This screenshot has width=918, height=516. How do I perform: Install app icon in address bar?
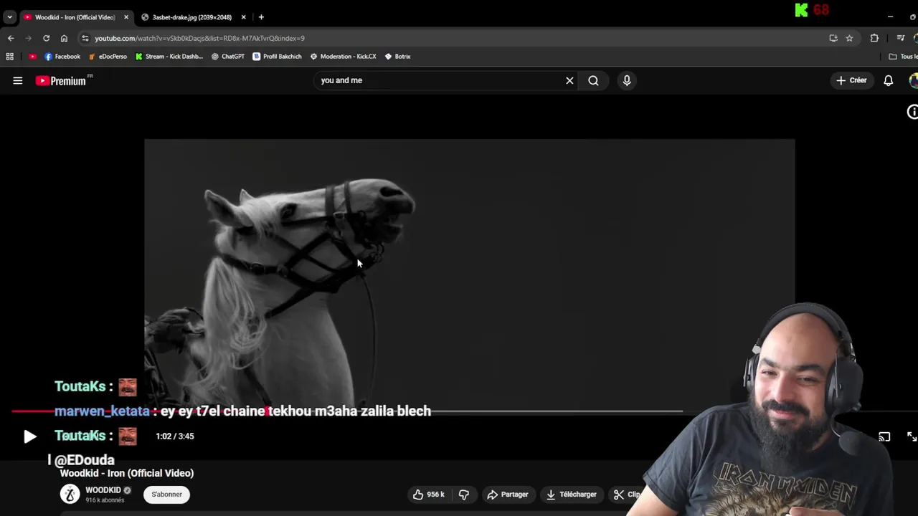tap(833, 38)
